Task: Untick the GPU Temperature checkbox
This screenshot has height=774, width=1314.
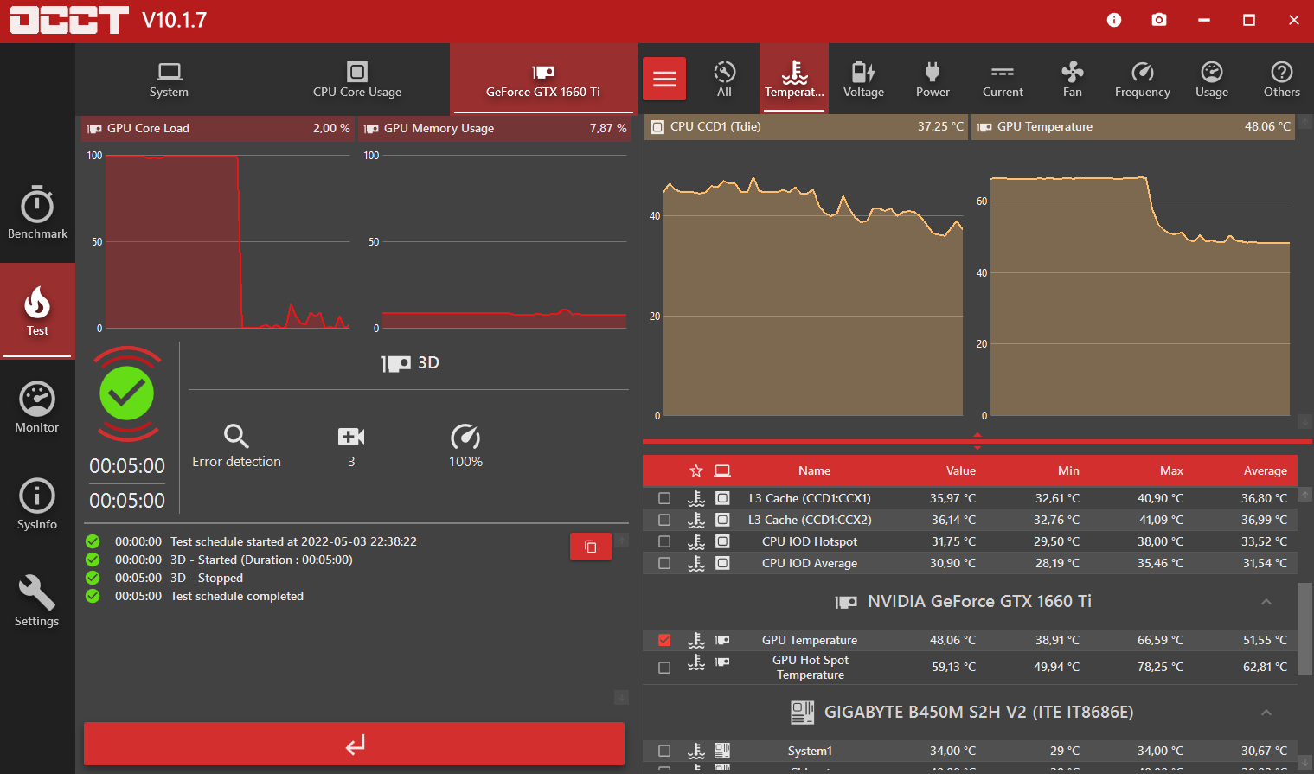Action: (664, 640)
